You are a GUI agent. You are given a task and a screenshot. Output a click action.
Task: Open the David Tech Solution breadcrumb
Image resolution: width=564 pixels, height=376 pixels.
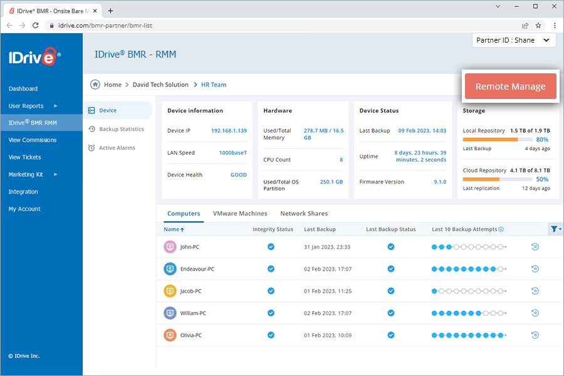pos(160,85)
